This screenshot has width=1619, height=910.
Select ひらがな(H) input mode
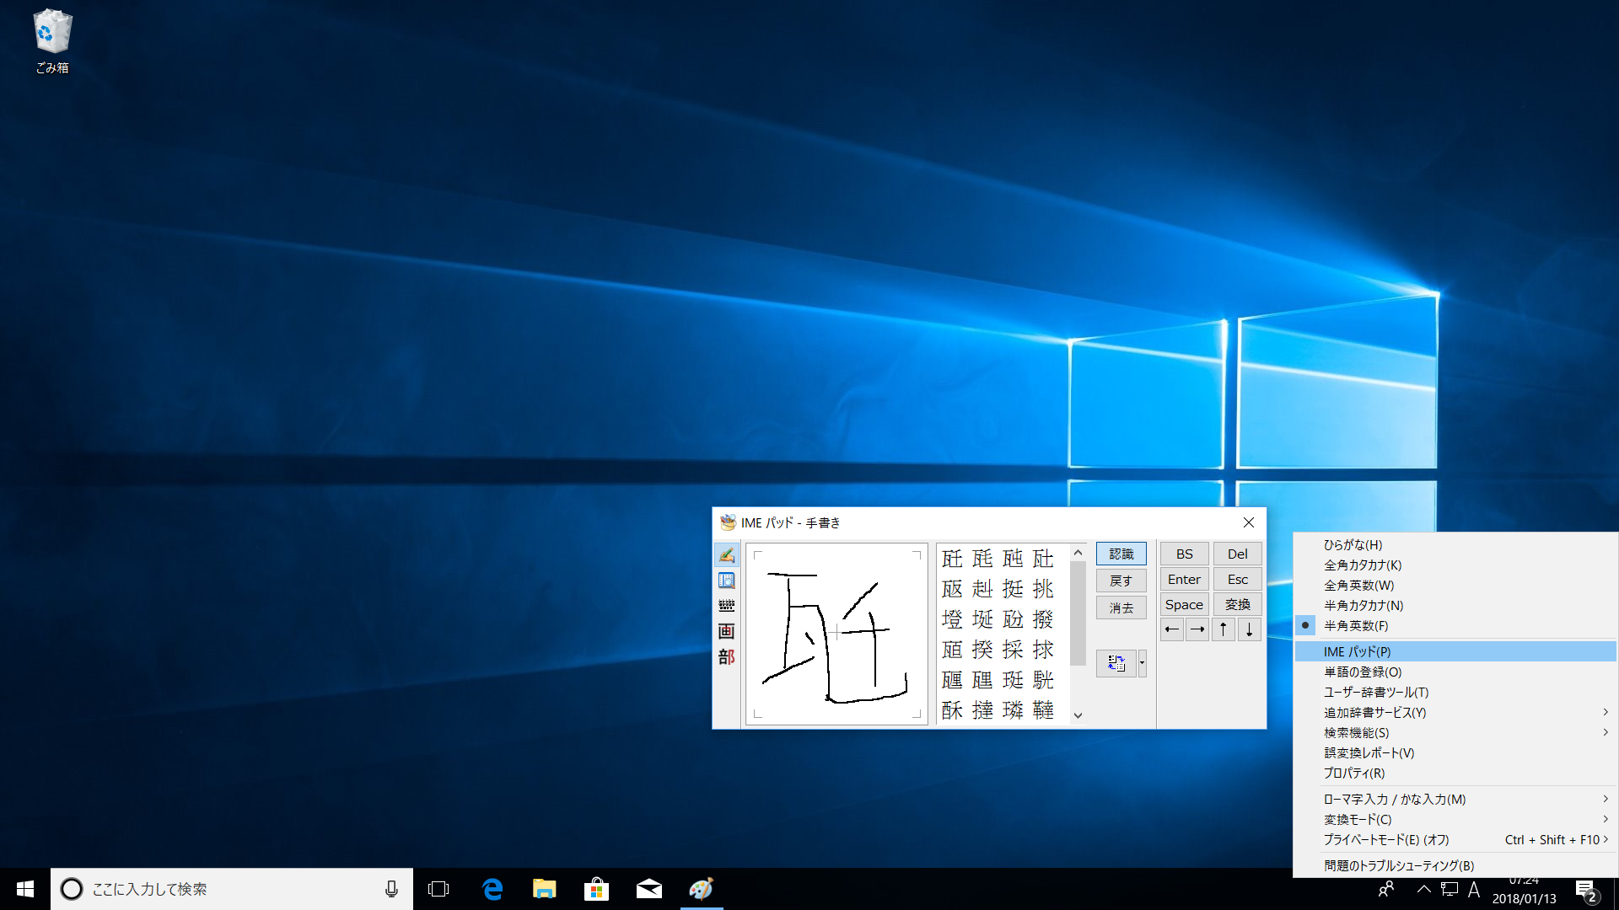[x=1353, y=545]
